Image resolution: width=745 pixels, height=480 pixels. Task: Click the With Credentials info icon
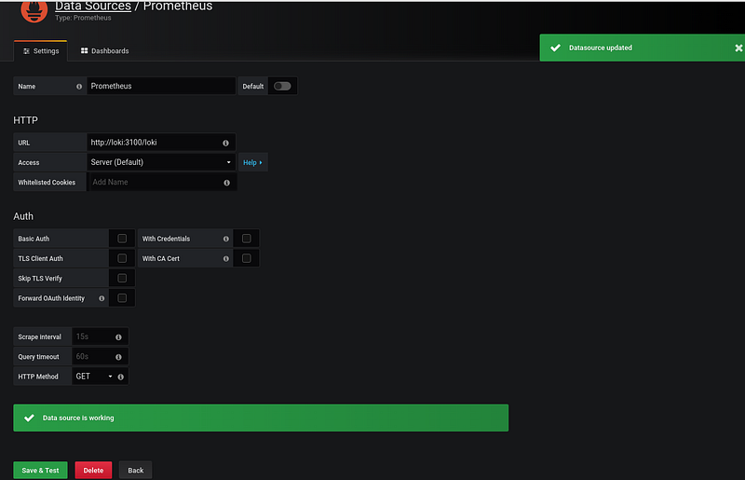[x=226, y=239]
